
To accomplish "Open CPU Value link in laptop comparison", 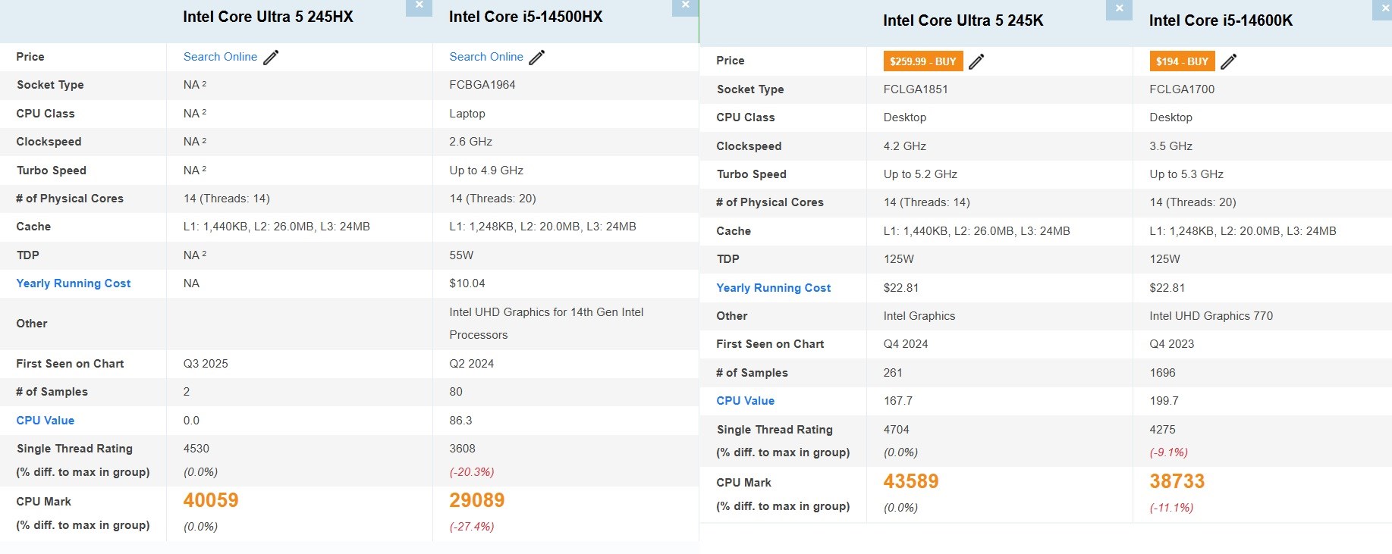I will (46, 421).
